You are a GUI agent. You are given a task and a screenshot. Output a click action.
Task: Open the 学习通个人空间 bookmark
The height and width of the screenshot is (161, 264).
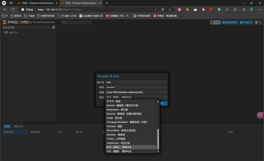(67, 16)
